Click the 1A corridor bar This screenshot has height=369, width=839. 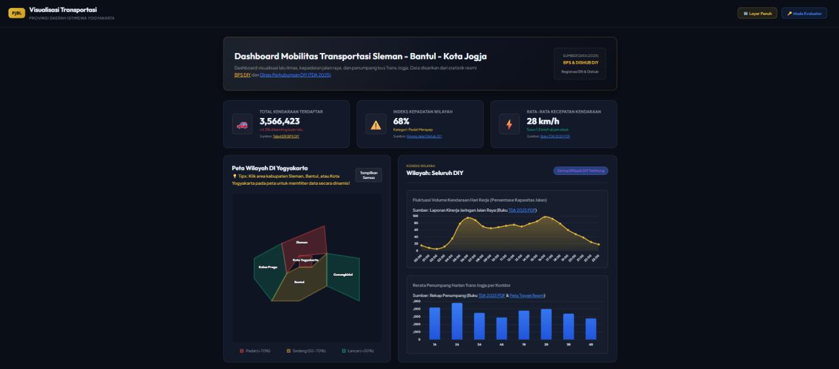click(x=435, y=323)
